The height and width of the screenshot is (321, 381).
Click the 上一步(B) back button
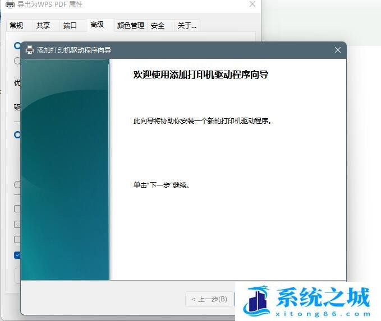[x=209, y=299]
